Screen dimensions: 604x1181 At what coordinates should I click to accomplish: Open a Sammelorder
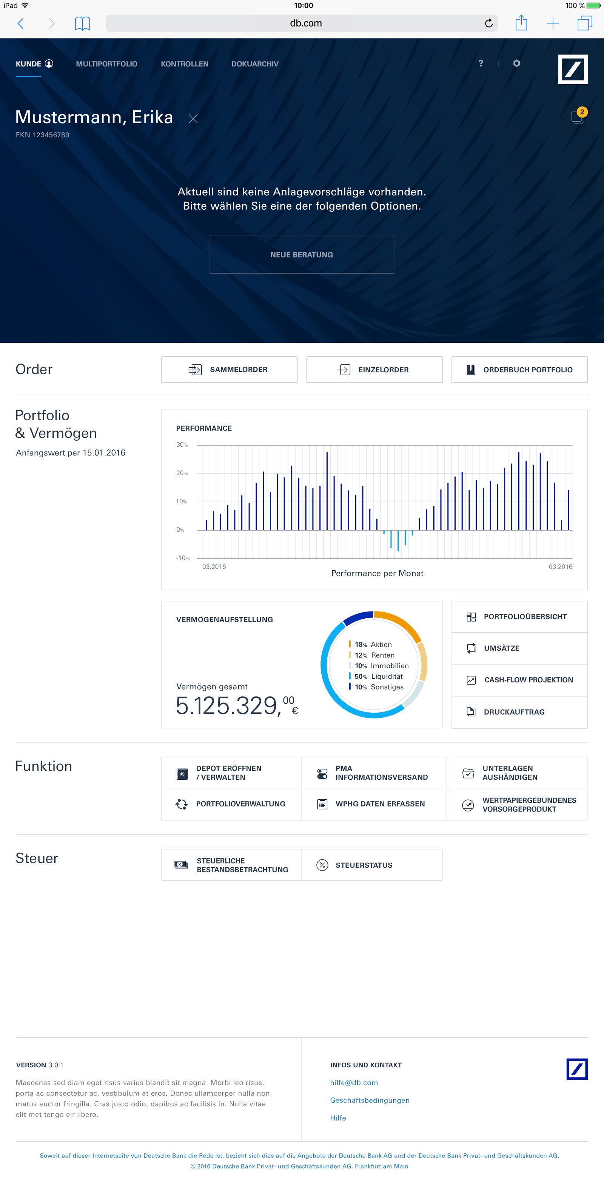pyautogui.click(x=229, y=370)
